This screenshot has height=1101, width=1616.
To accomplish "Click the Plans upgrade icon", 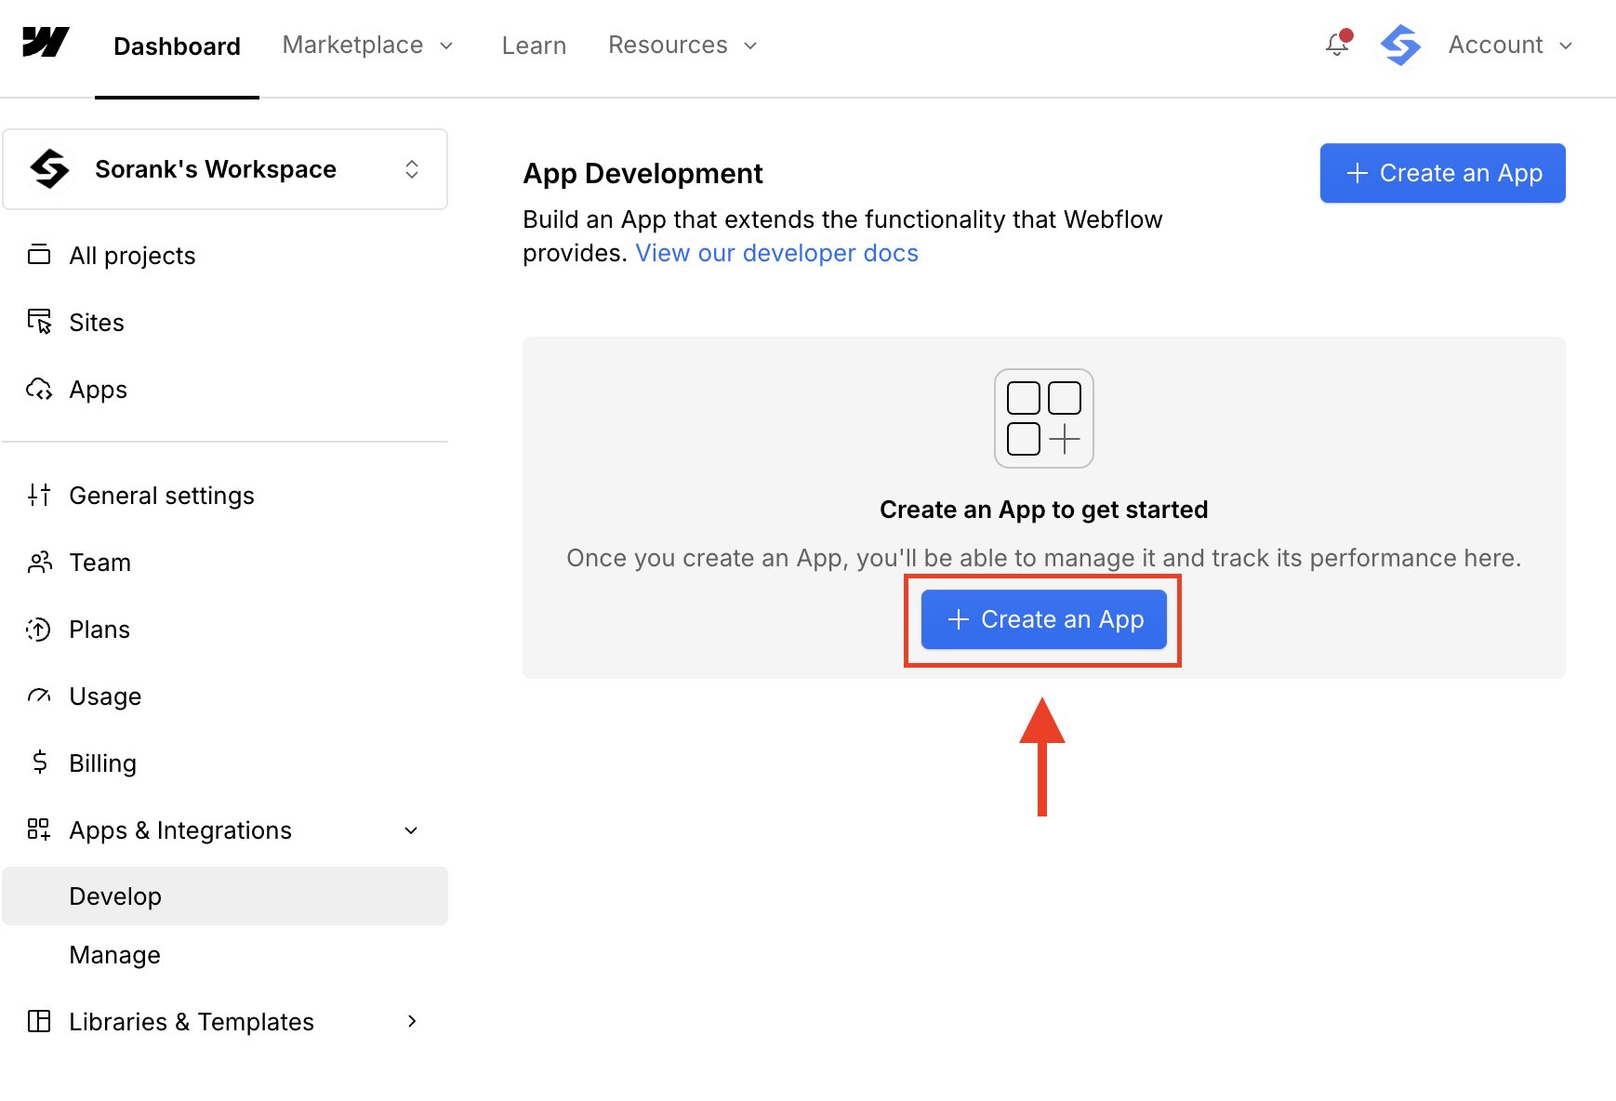I will 39,629.
